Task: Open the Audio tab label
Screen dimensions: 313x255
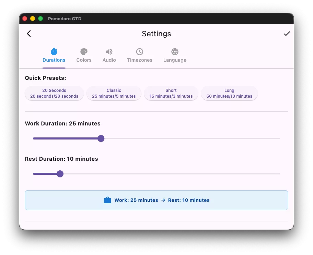Action: coord(109,60)
